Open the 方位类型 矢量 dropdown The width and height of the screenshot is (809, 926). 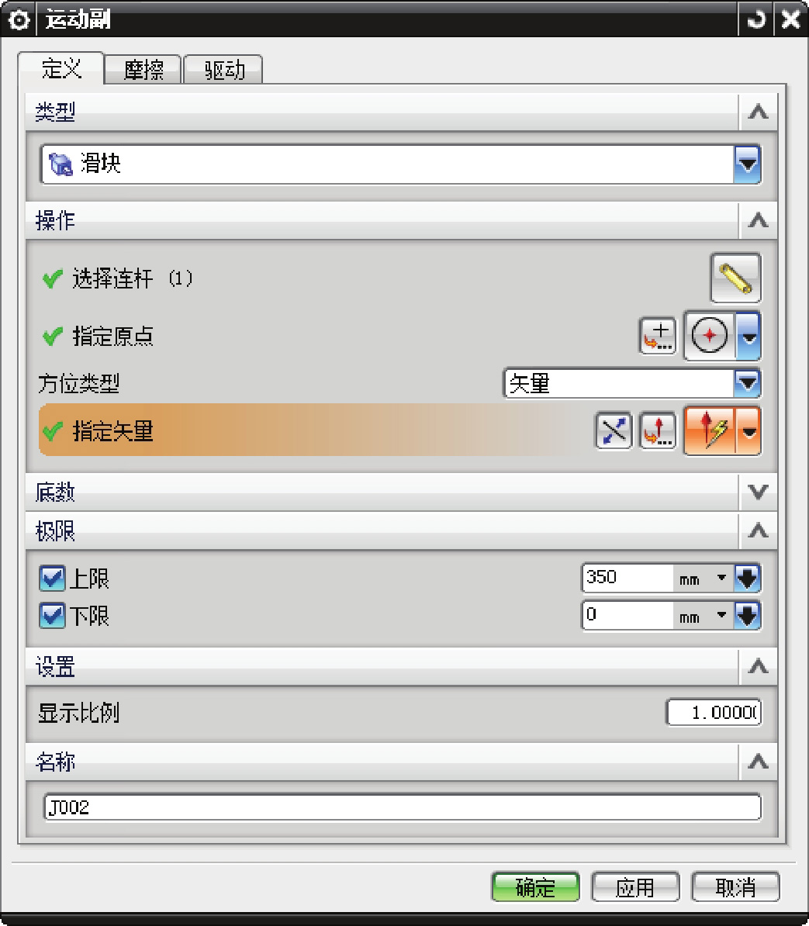click(x=747, y=383)
